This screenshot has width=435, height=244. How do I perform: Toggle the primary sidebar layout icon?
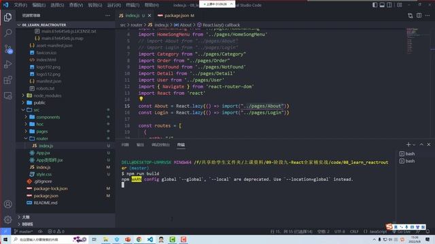click(375, 5)
